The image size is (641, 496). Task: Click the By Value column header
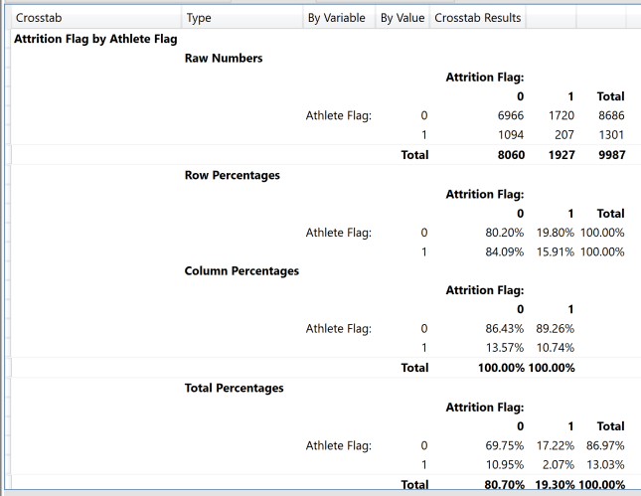pyautogui.click(x=402, y=18)
